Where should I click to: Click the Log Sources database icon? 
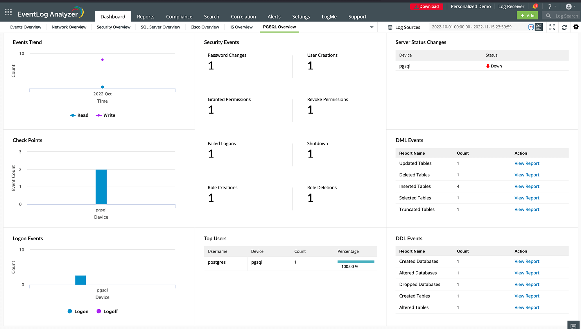390,27
